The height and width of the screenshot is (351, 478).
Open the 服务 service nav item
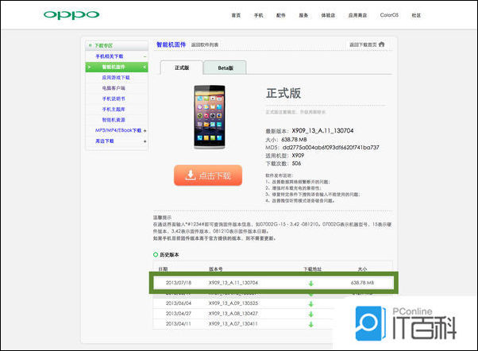(x=303, y=15)
